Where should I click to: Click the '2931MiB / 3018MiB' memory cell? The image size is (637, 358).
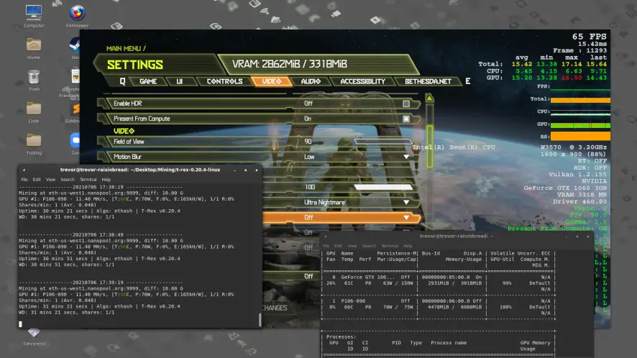(454, 283)
